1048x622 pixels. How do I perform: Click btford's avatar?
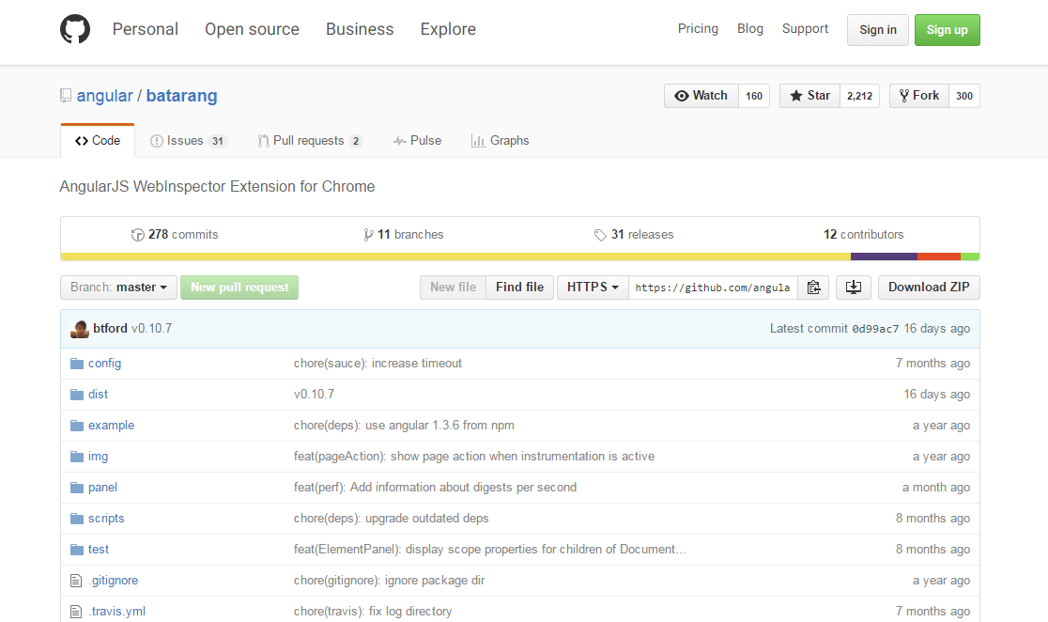tap(80, 328)
